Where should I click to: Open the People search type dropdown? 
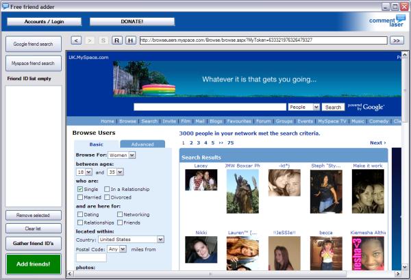(303, 107)
